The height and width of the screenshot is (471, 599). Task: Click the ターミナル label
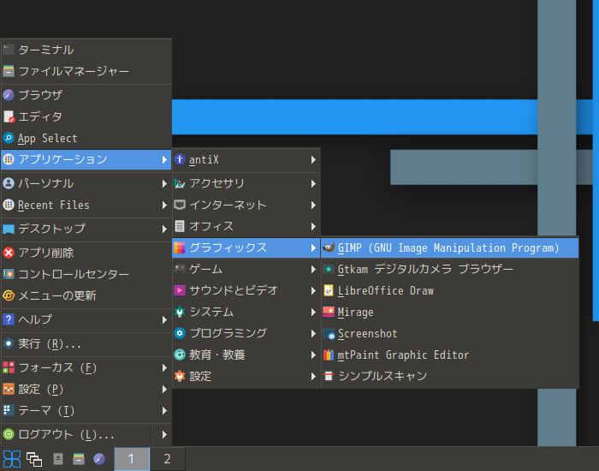(46, 50)
